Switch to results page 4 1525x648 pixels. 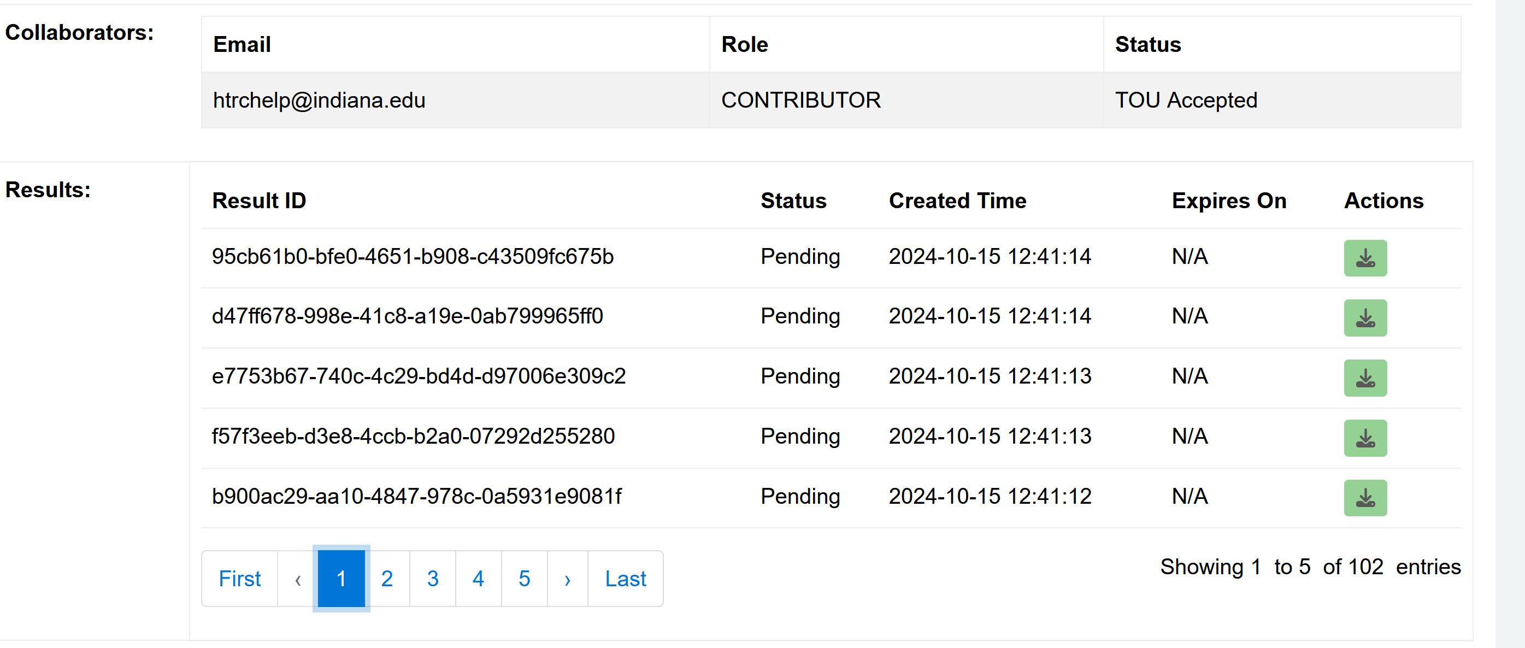[x=478, y=579]
